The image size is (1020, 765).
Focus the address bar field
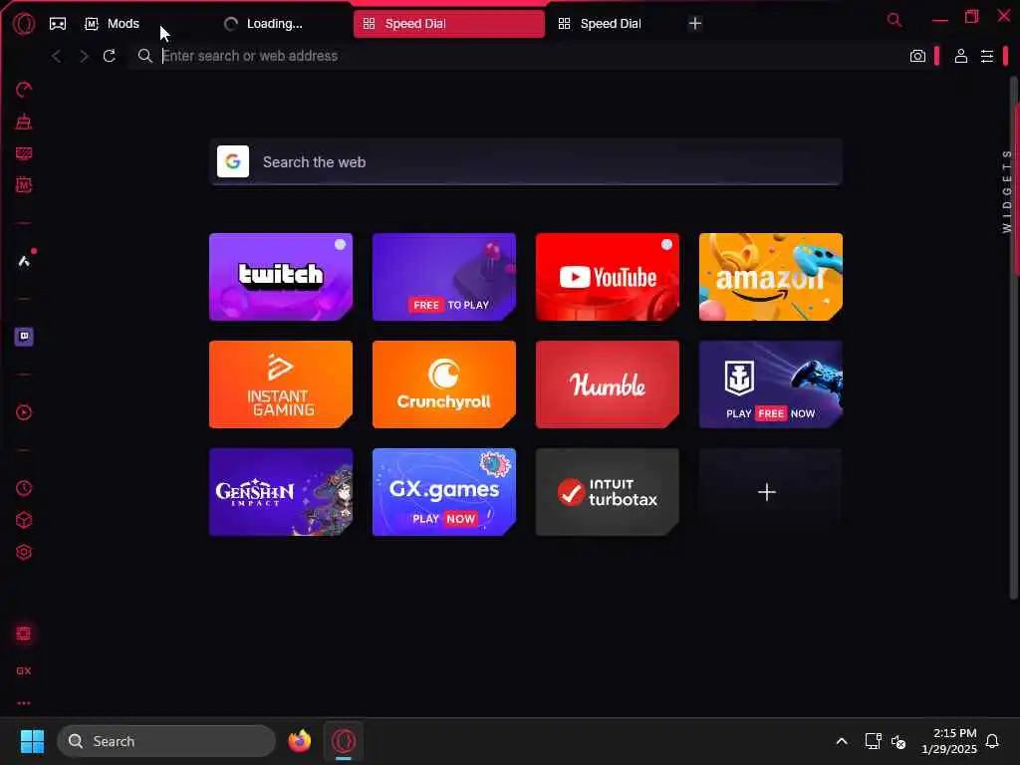(x=514, y=56)
